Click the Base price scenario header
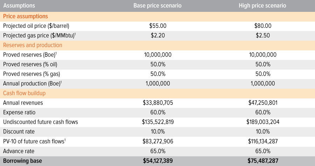This screenshot has height=166, width=315. point(157,6)
